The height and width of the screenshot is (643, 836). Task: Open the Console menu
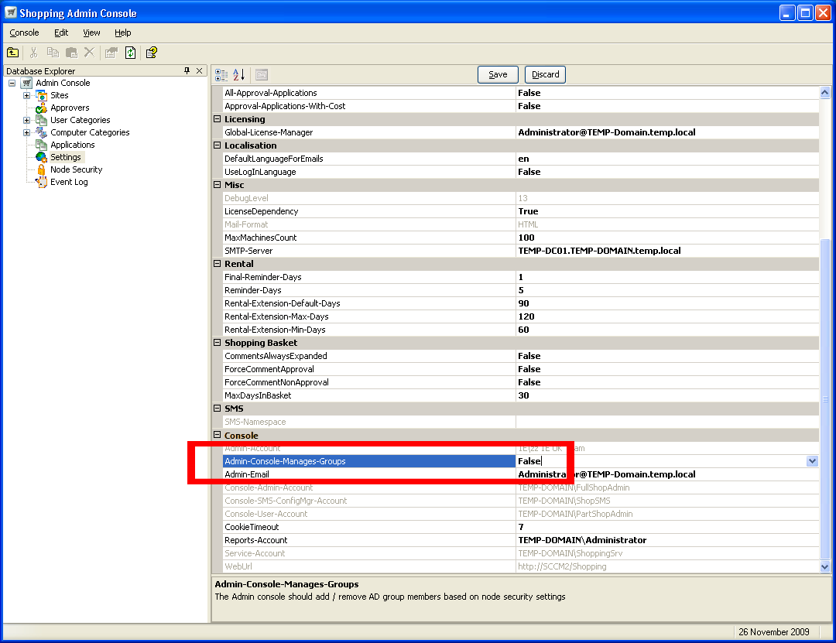24,32
